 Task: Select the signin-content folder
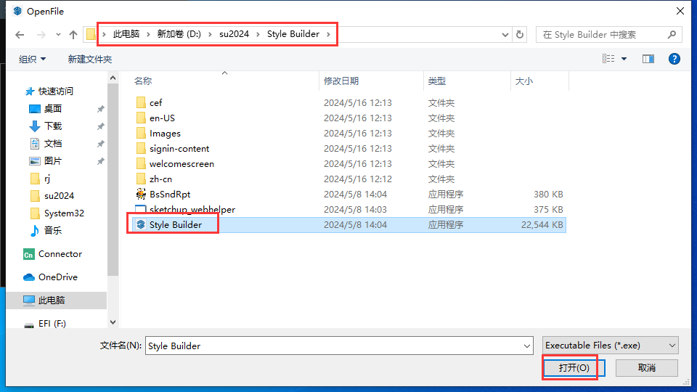coord(179,149)
